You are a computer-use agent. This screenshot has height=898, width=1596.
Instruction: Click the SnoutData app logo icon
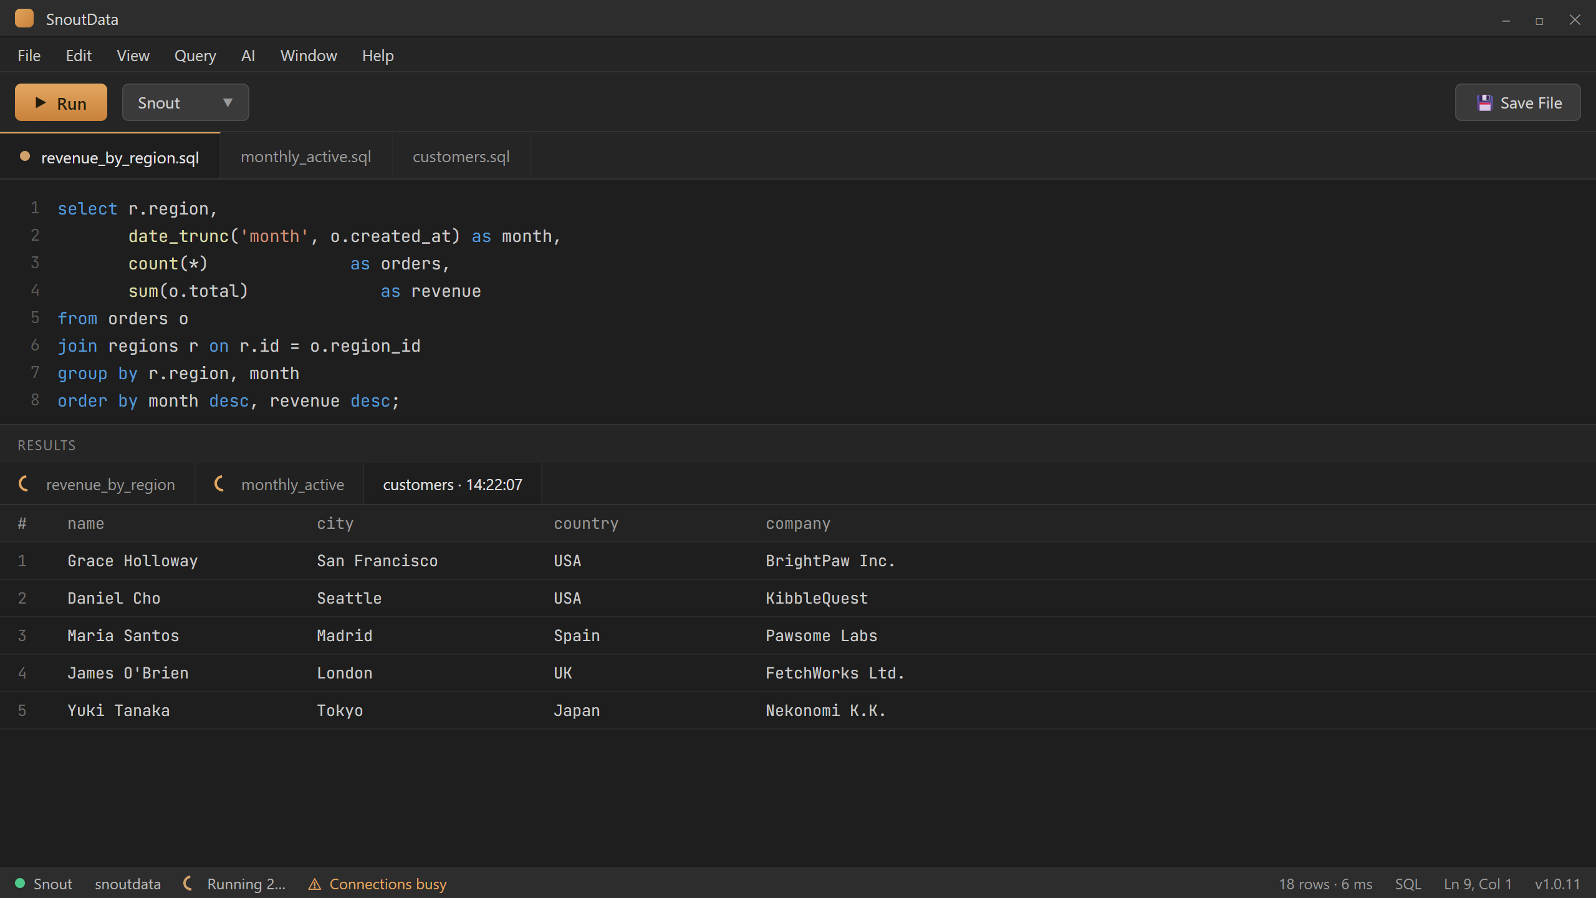[x=24, y=19]
